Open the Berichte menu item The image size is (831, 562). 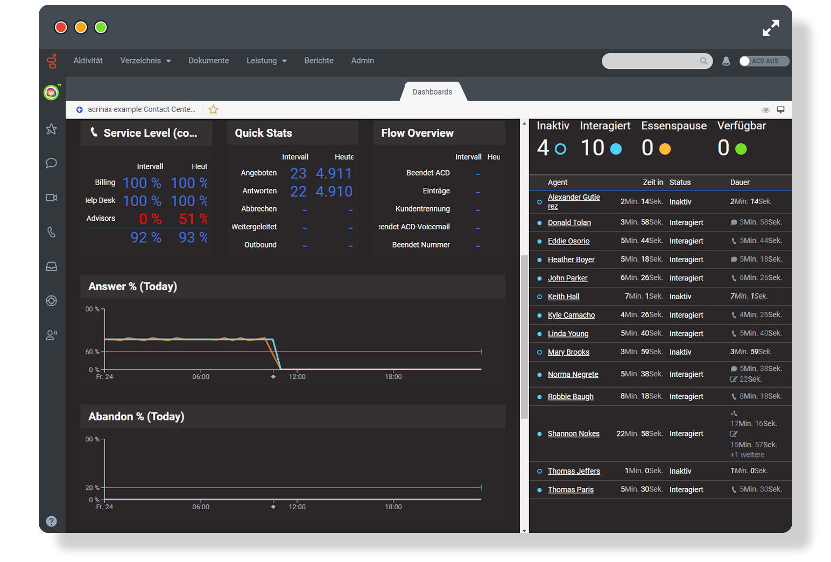(x=319, y=61)
